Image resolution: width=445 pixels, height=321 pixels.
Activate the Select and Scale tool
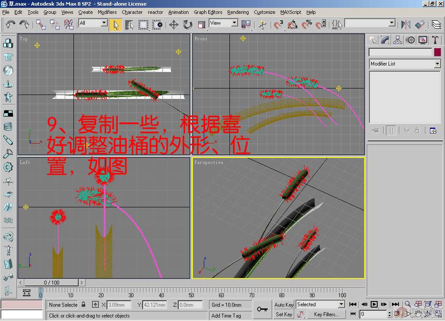pyautogui.click(x=201, y=25)
